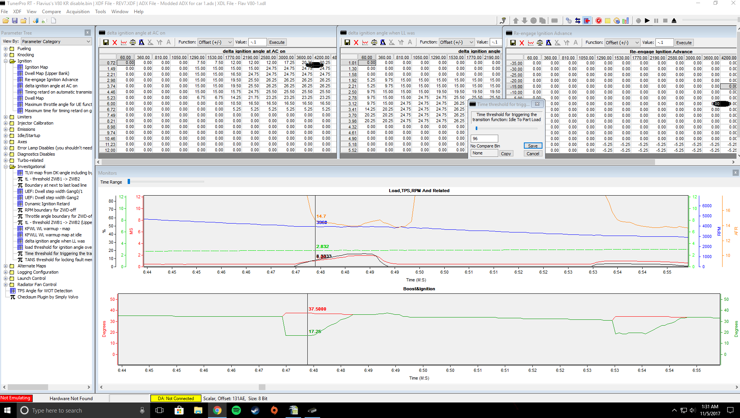Click Copy in Time threshold dialog
Image resolution: width=740 pixels, height=418 pixels.
(506, 154)
